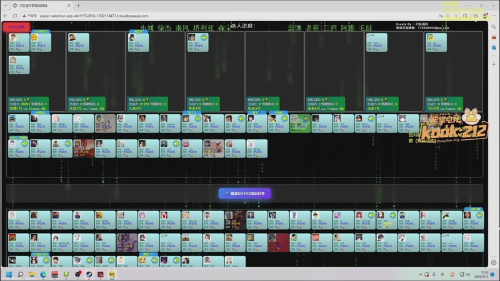Screen dimensions: 500x281
Task: Click the browser back arrow
Action: 6,16
